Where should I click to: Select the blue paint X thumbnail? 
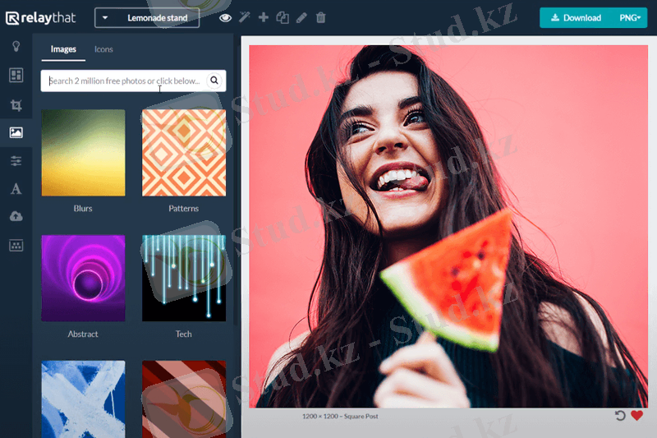(83, 399)
